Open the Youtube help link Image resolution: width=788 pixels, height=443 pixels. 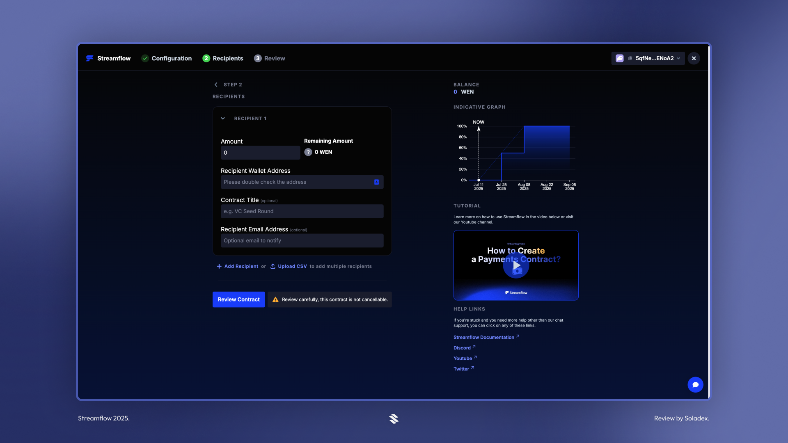(465, 359)
